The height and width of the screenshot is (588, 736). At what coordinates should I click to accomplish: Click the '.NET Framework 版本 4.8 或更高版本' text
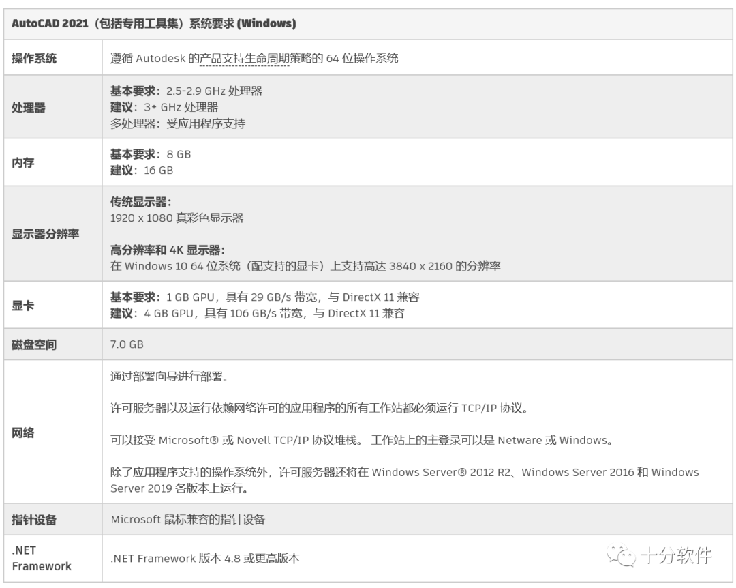[204, 559]
